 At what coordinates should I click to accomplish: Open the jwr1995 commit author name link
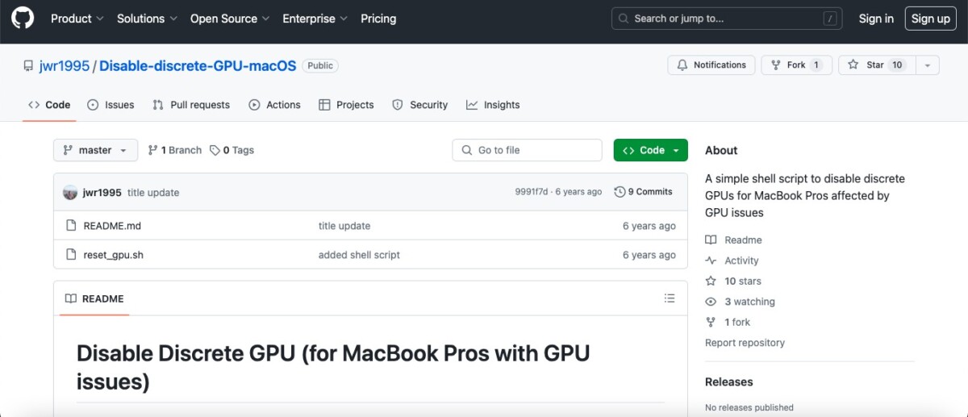point(102,192)
